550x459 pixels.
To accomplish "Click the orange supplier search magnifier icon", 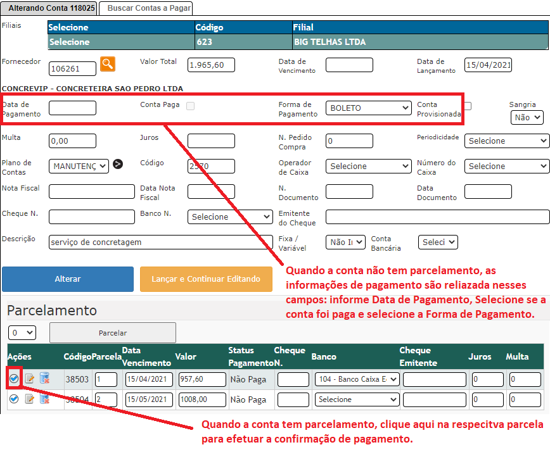I will [108, 63].
